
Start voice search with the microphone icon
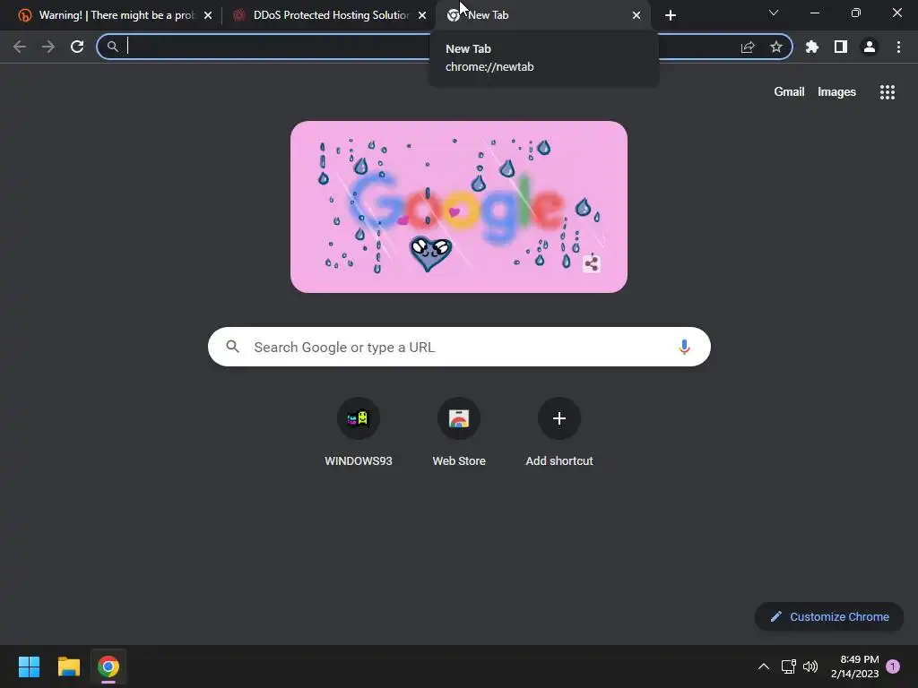684,347
